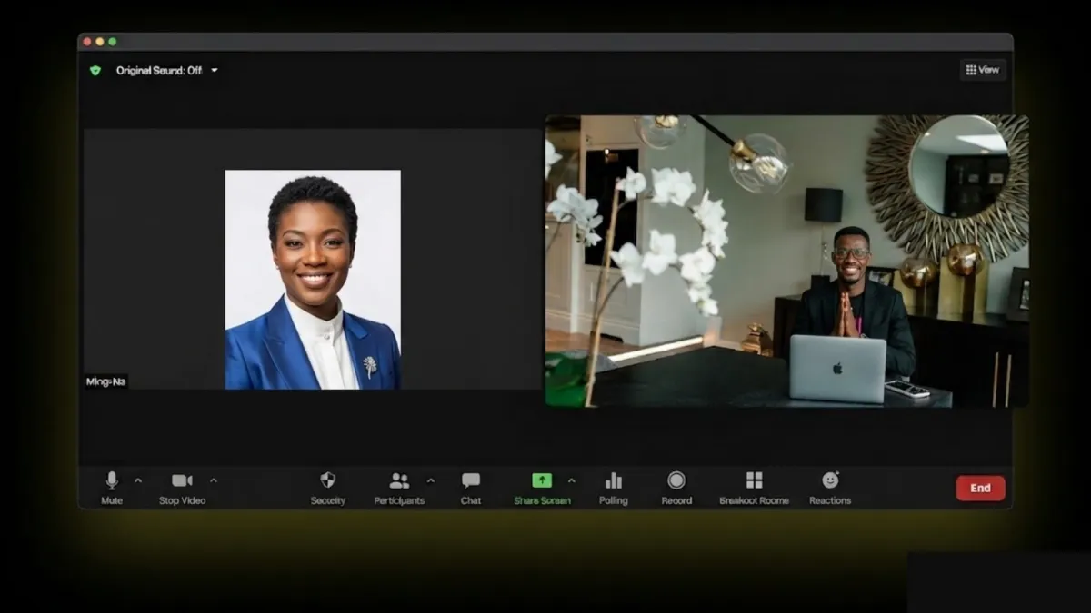Toggle Original Sound: Off
The image size is (1091, 613).
pyautogui.click(x=159, y=70)
